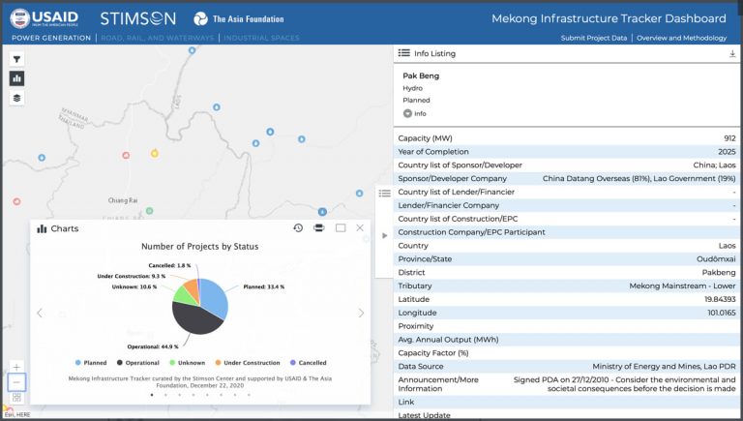Switch to Road, Rail, and Waterways tab

coord(158,38)
